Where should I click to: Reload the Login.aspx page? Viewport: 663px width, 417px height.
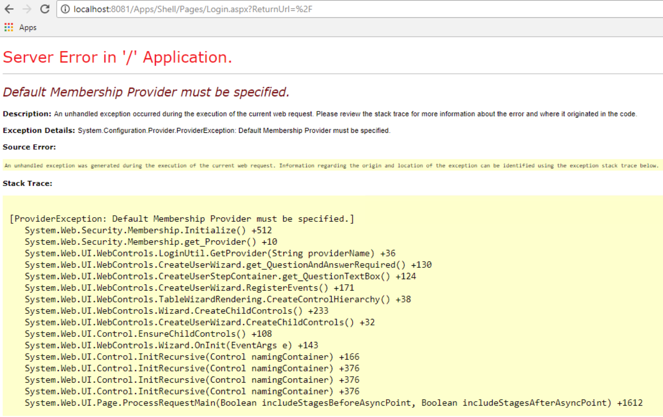click(44, 9)
